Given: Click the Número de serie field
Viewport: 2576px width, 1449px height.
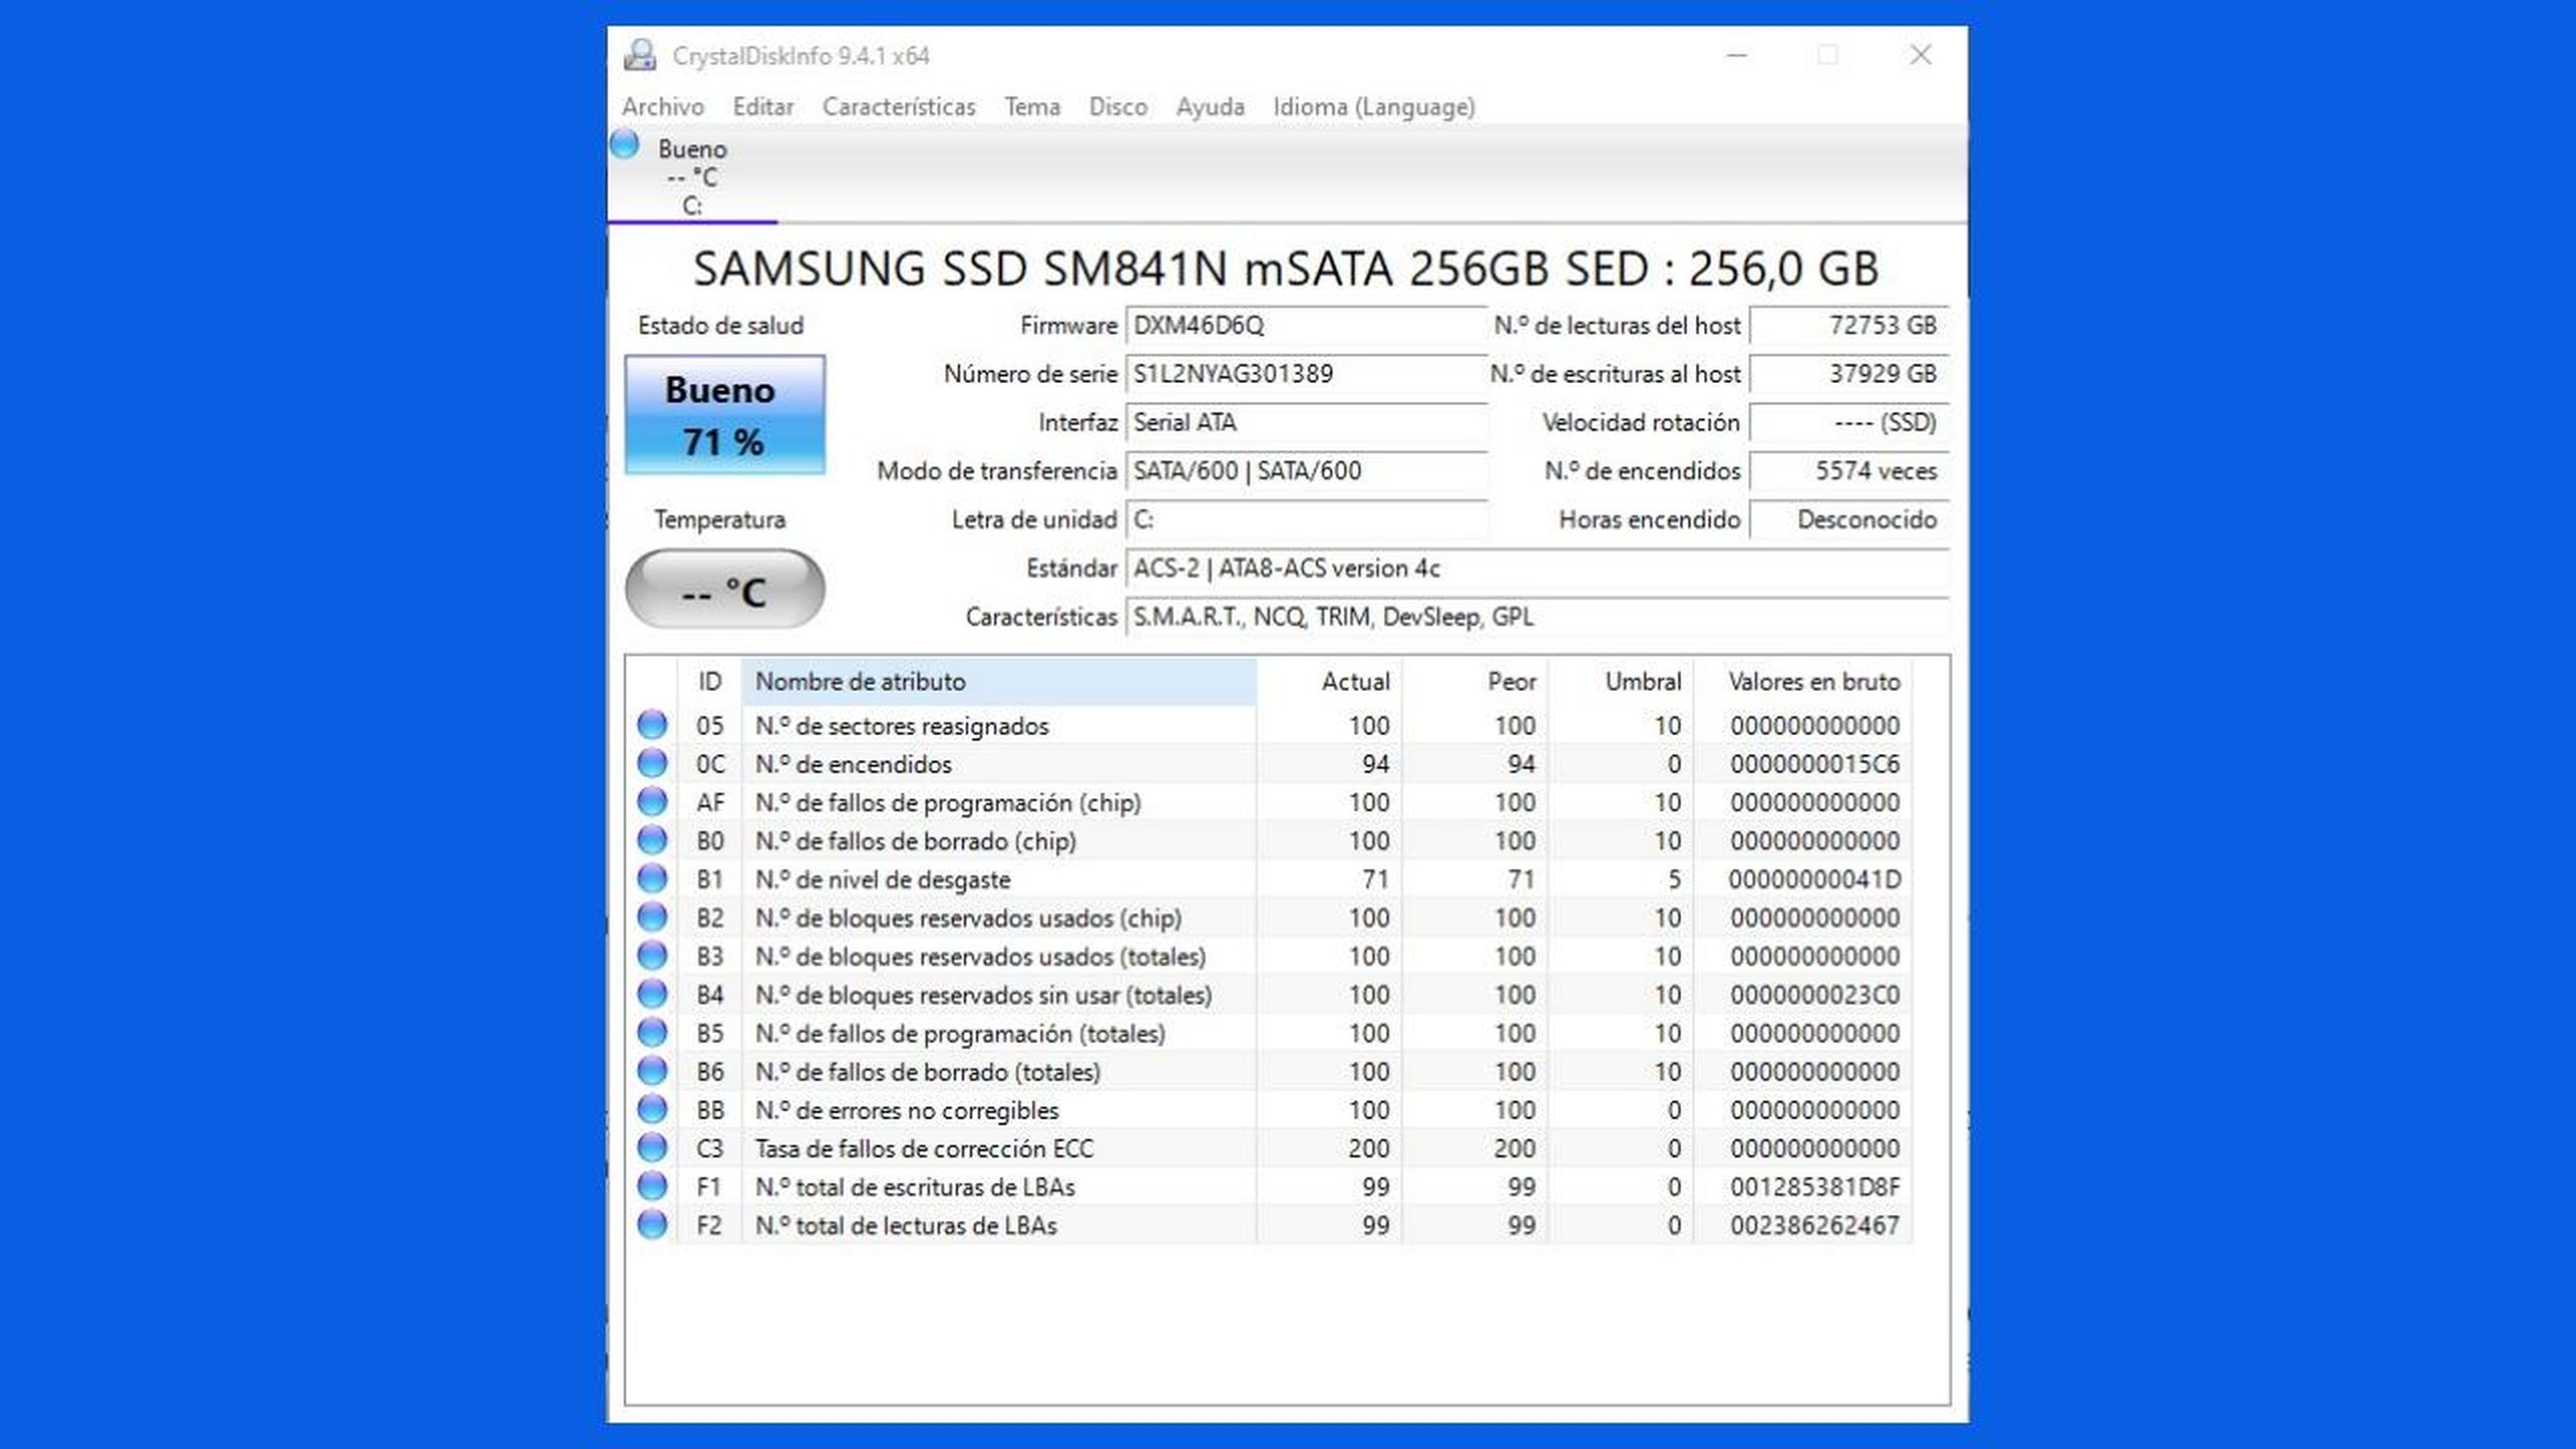Looking at the screenshot, I should [x=1305, y=374].
